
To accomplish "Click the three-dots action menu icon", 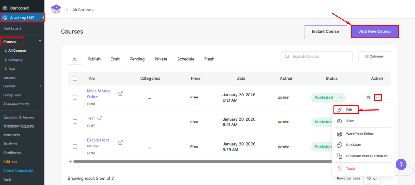I will [378, 97].
